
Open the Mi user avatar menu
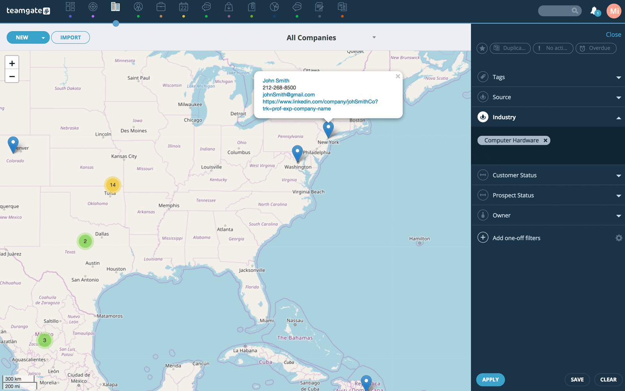(614, 11)
